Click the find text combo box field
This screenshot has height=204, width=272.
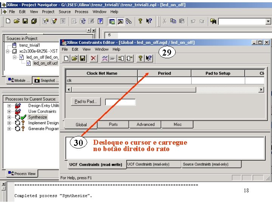pyautogui.click(x=242, y=22)
